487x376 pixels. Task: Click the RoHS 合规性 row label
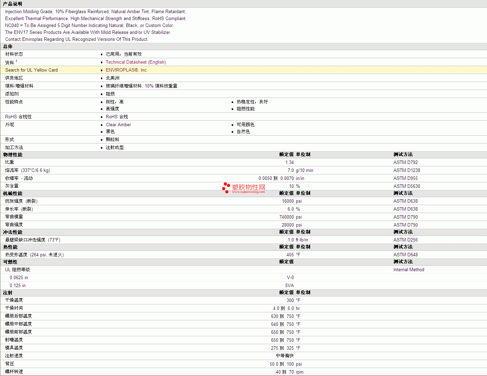(x=18, y=117)
